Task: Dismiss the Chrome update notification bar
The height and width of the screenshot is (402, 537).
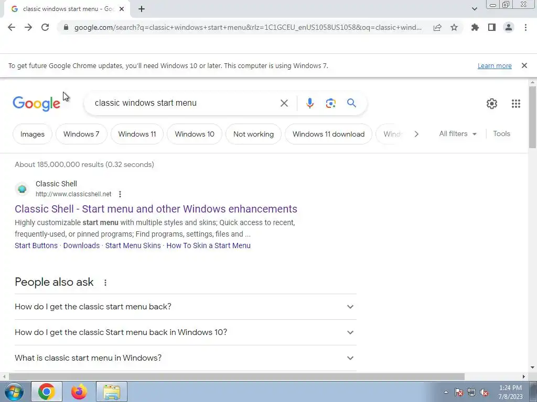Action: pyautogui.click(x=524, y=65)
